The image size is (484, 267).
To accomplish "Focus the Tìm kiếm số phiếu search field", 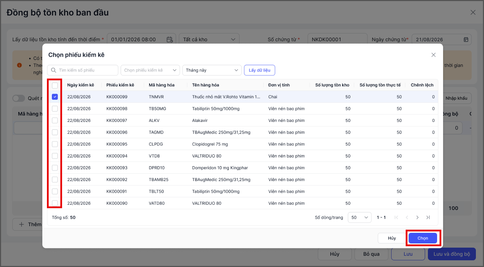I will (x=83, y=70).
